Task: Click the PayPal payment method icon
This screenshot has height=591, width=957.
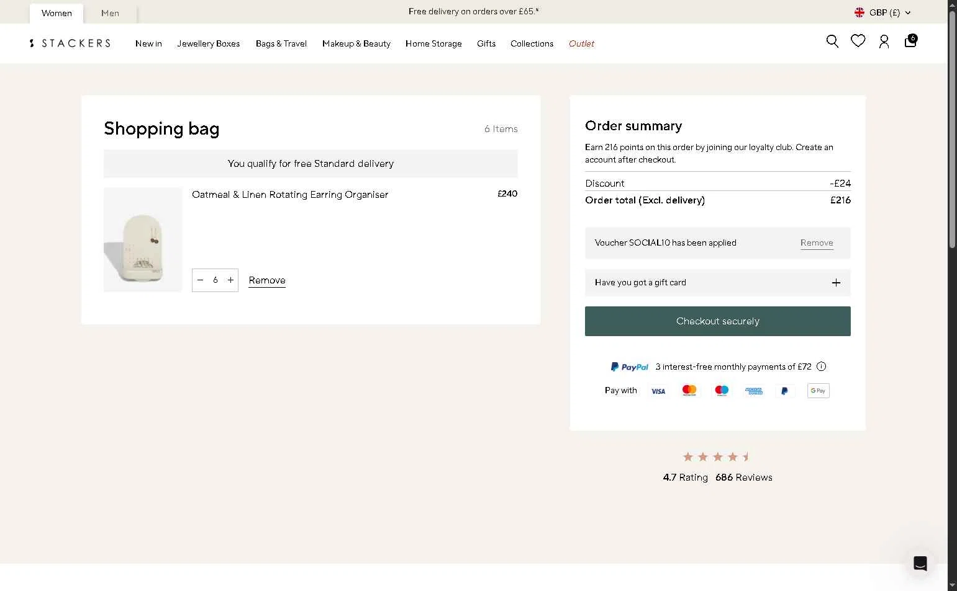Action: point(785,391)
